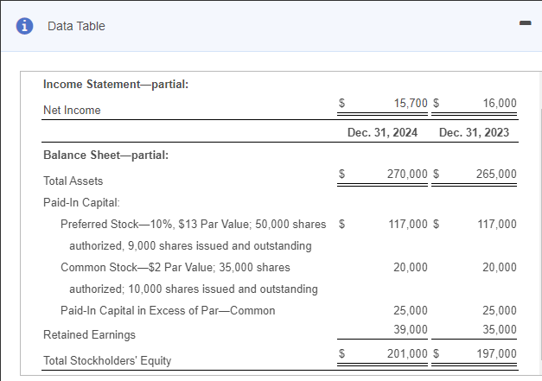Select 2024 Paid-In Capital in Excess value 25,000

(411, 310)
